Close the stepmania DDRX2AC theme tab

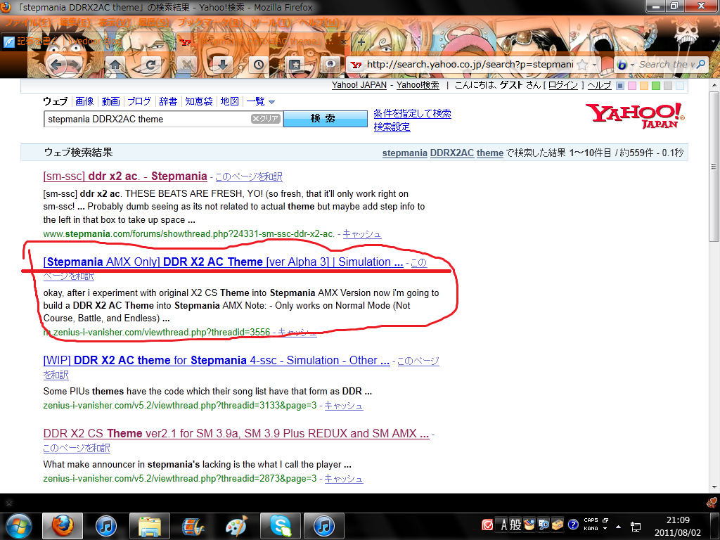tap(343, 41)
